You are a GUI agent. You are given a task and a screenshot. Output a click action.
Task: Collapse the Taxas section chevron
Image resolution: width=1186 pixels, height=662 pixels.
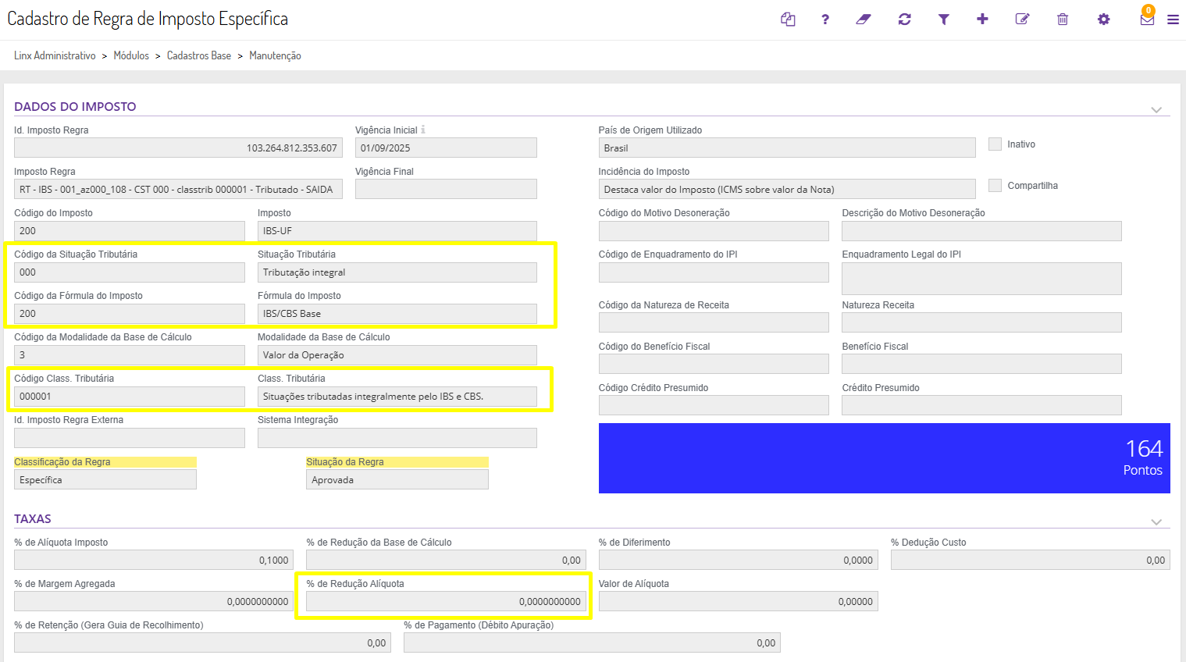point(1156,522)
